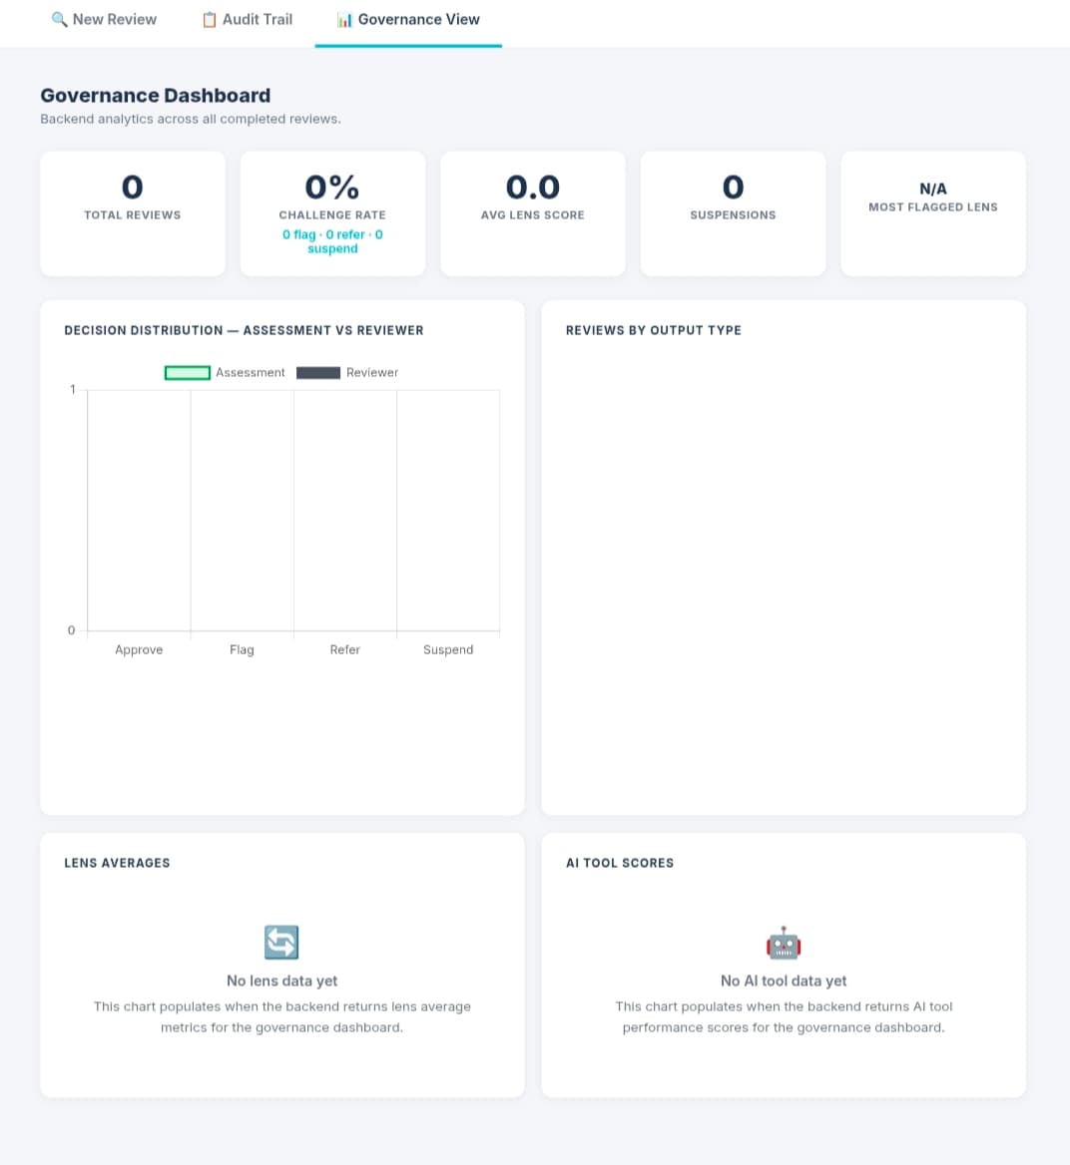Click the Decision Distribution chart title

pos(244,330)
